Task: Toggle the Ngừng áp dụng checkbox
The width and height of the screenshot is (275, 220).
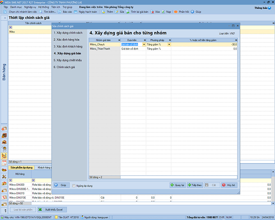Action: [74, 186]
